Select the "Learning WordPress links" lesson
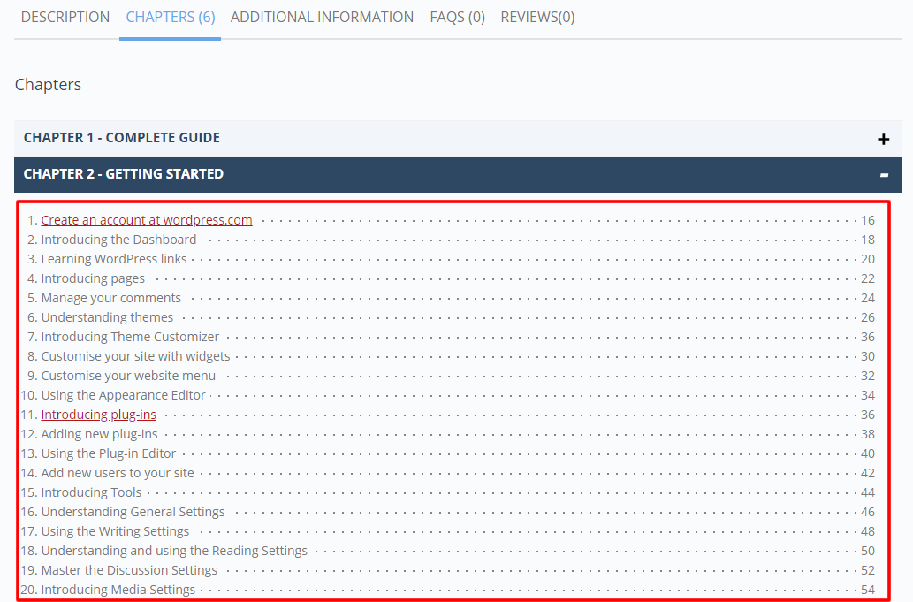 pos(114,259)
